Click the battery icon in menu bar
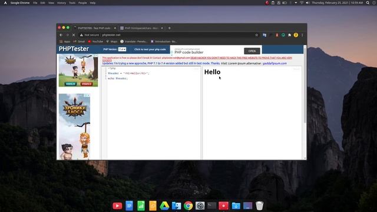Viewport: 377px width, 212px height. point(285,3)
